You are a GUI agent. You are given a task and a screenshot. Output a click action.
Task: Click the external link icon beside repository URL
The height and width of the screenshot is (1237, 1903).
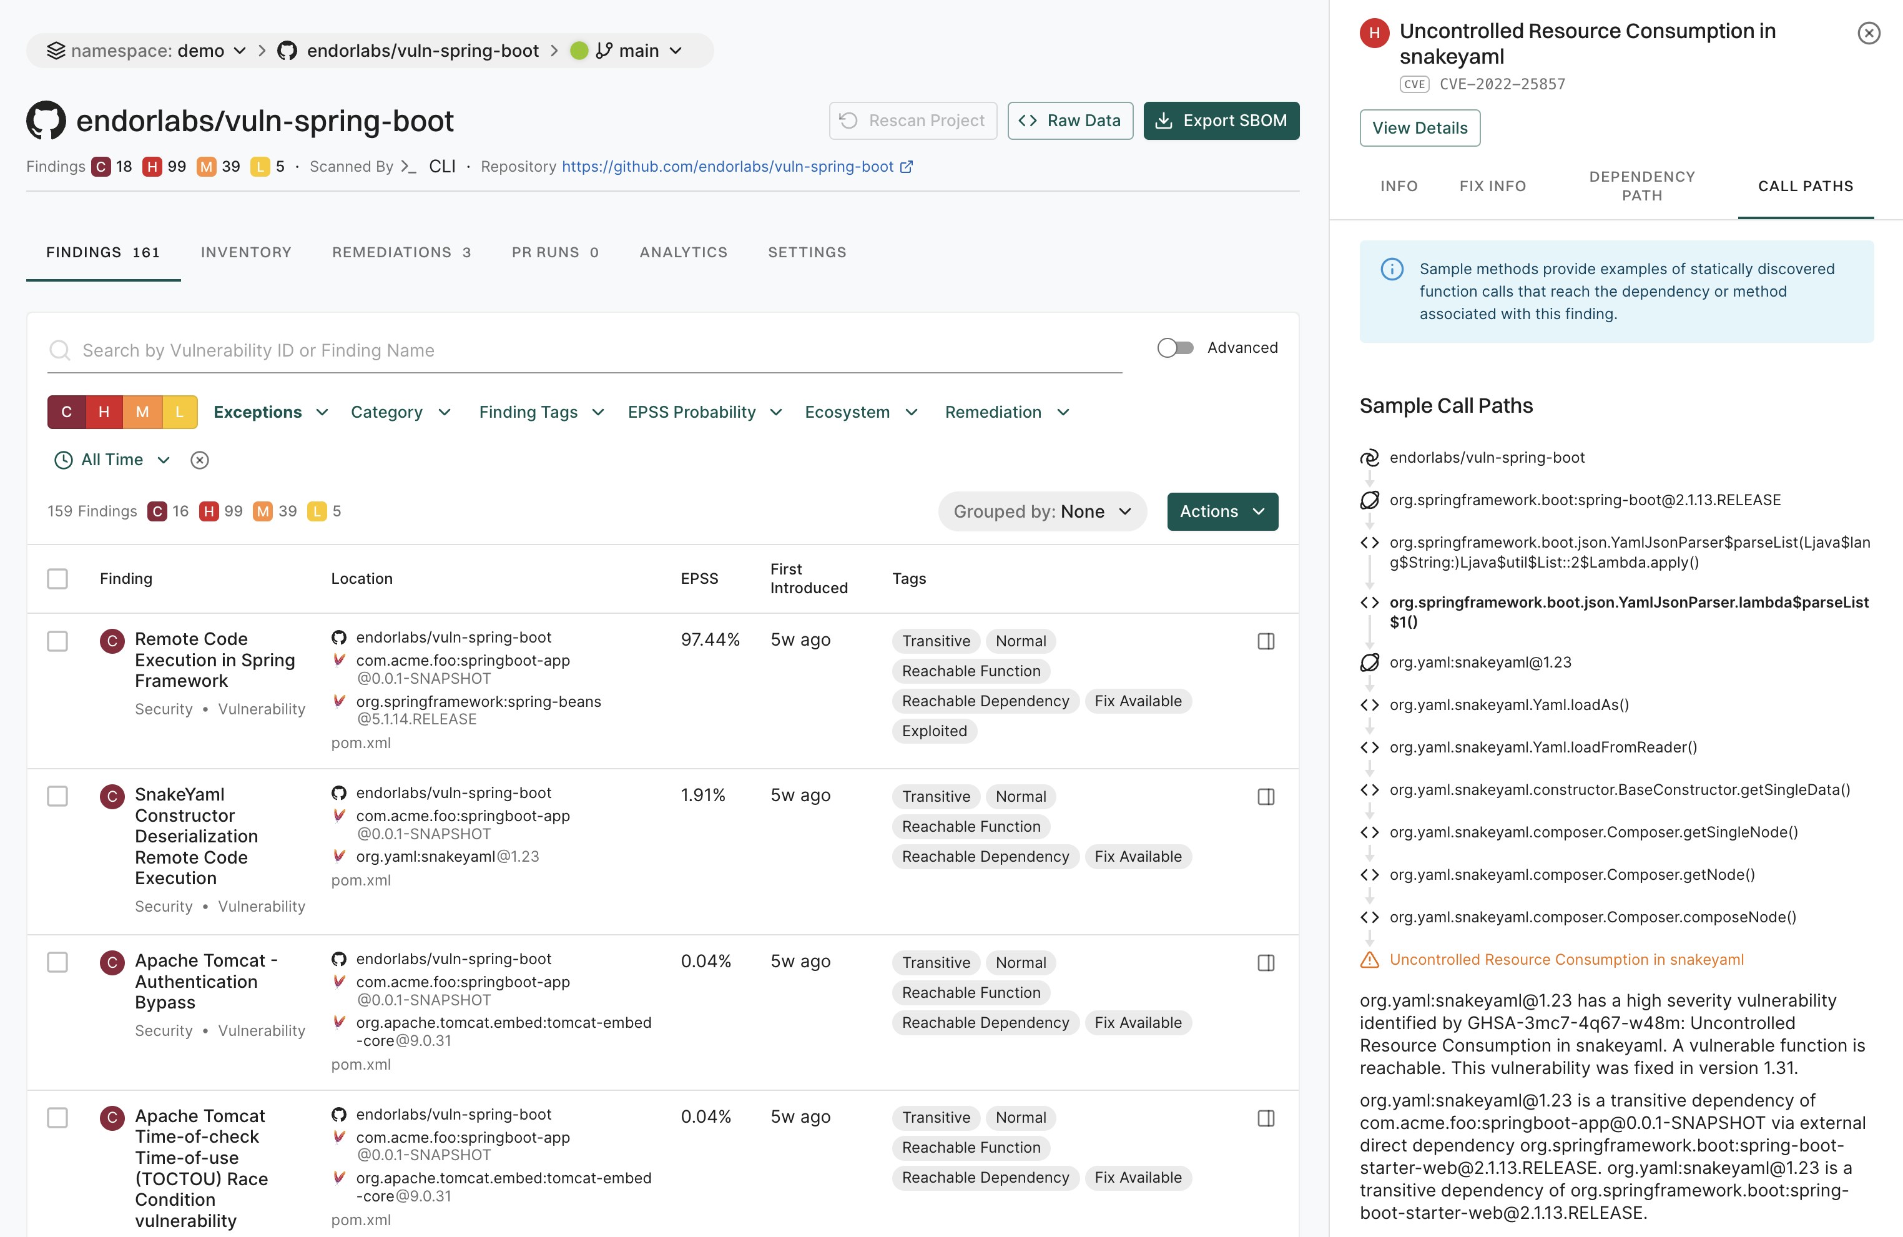907,166
